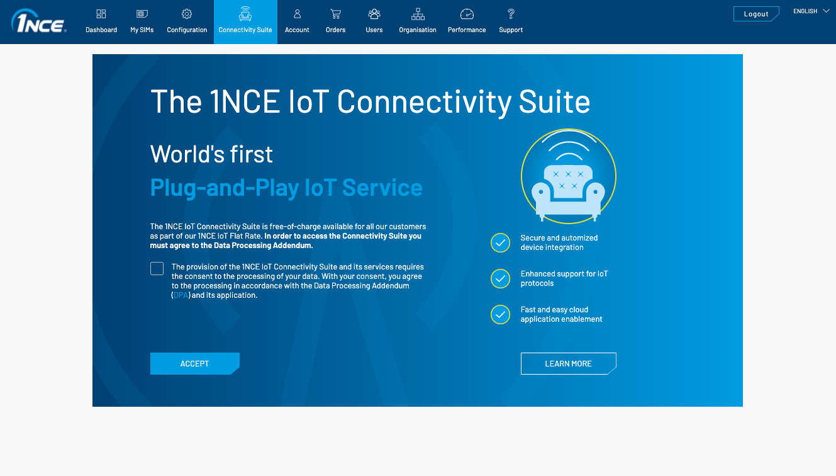This screenshot has width=836, height=476.
Task: Open the My SIMs menu label
Action: [x=142, y=30]
